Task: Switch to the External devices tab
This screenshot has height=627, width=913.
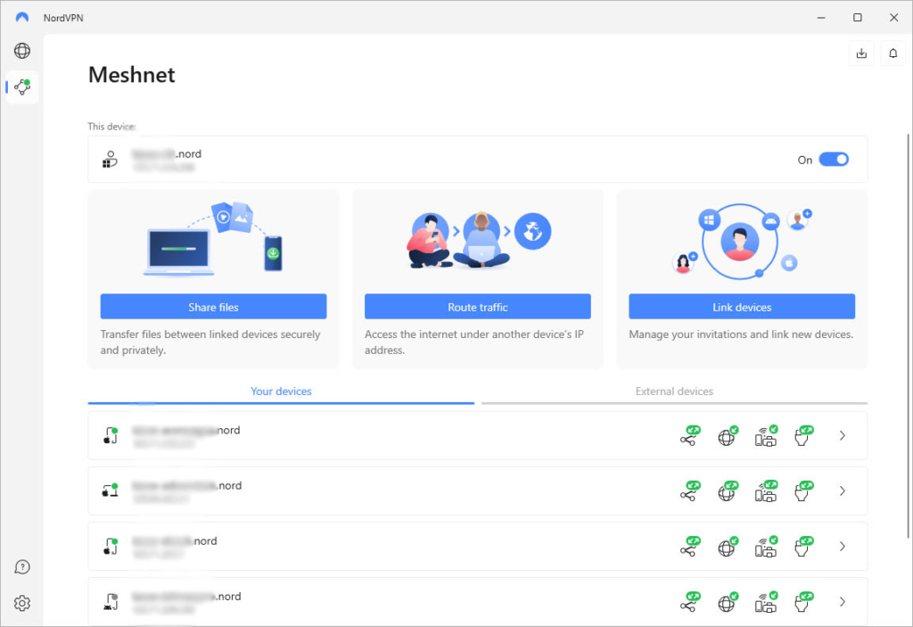Action: (675, 391)
